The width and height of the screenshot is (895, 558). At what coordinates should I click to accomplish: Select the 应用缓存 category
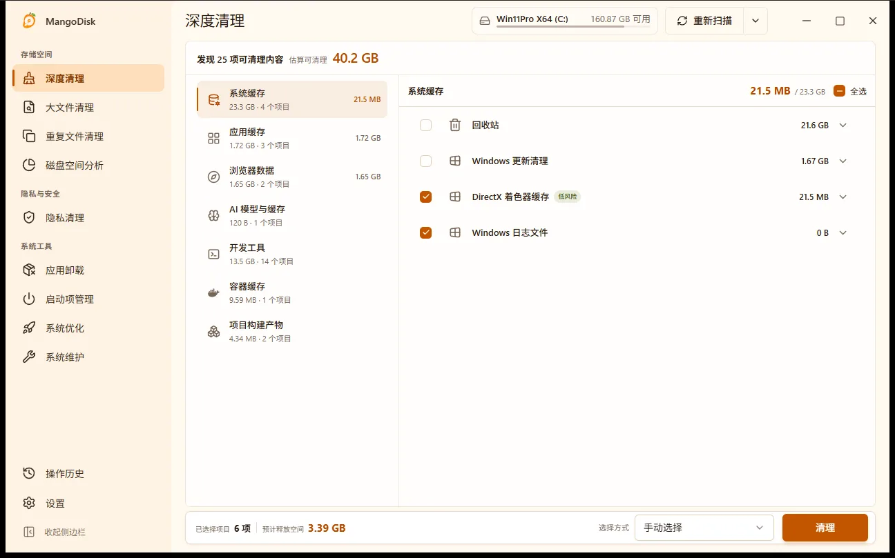[x=292, y=139]
